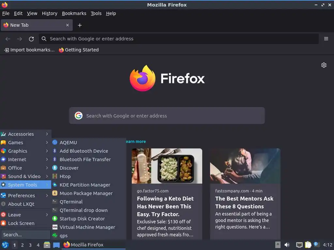Click the update notifier tray icon

click(x=317, y=245)
